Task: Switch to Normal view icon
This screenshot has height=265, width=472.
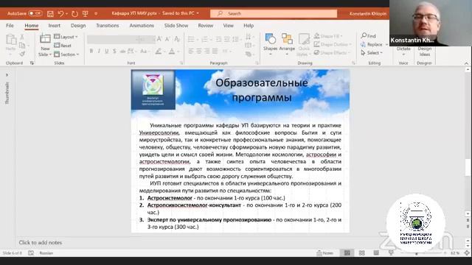Action: (347, 253)
